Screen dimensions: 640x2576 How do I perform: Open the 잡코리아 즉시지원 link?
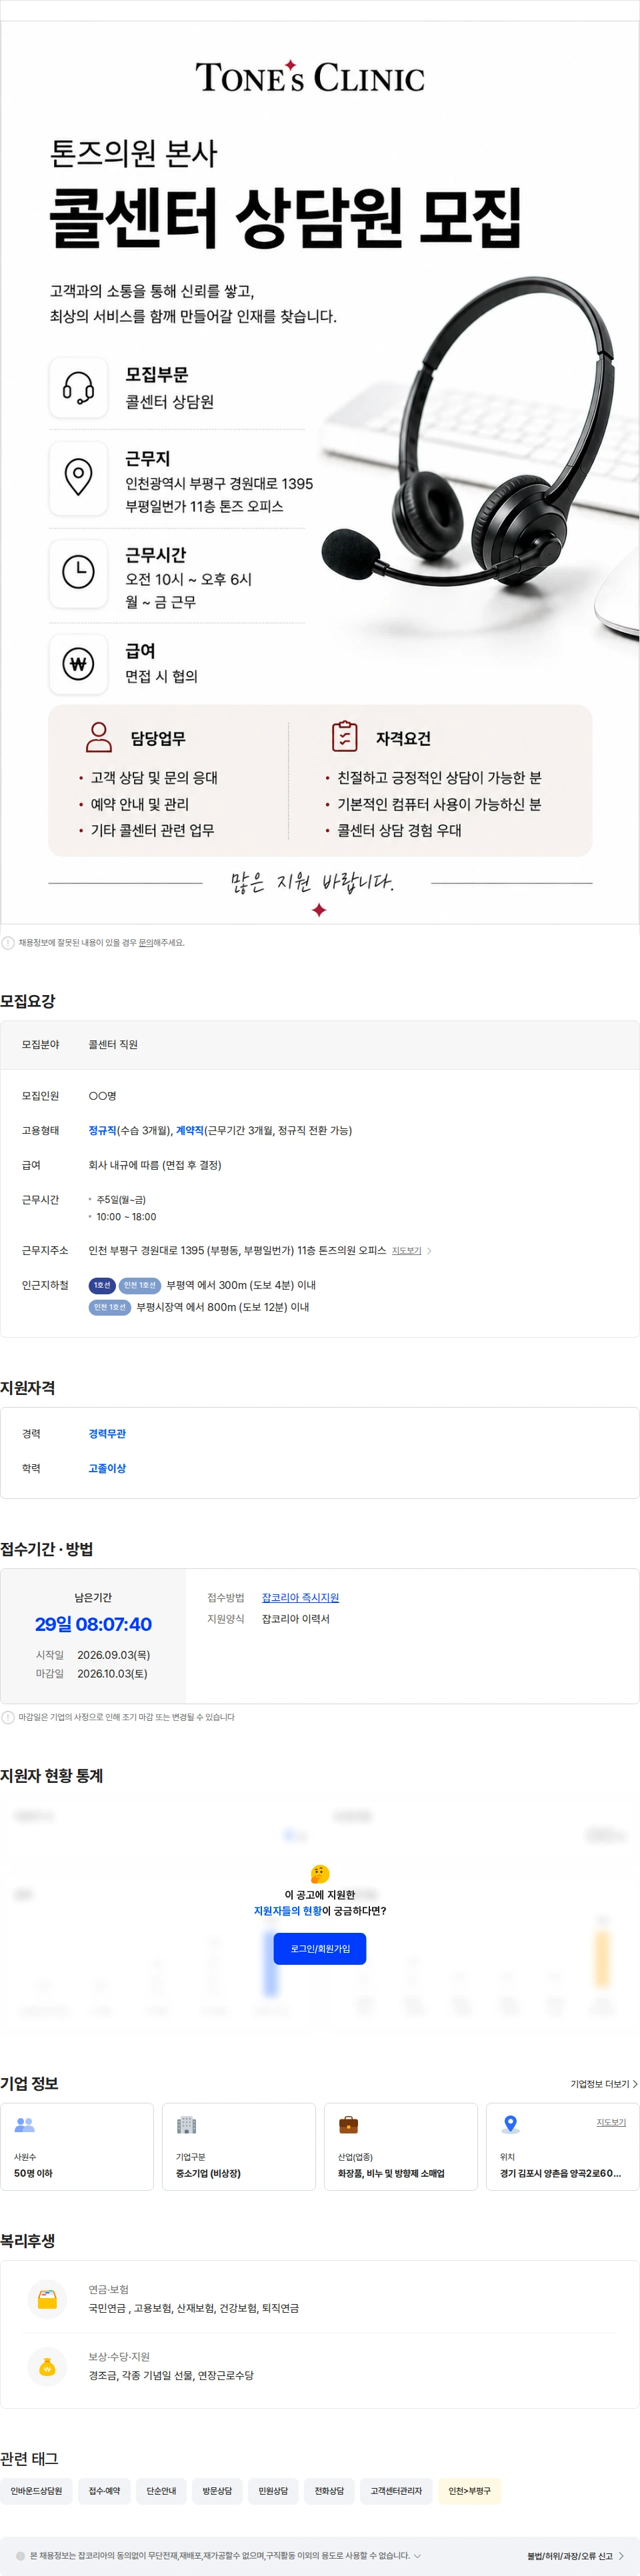pos(300,1597)
